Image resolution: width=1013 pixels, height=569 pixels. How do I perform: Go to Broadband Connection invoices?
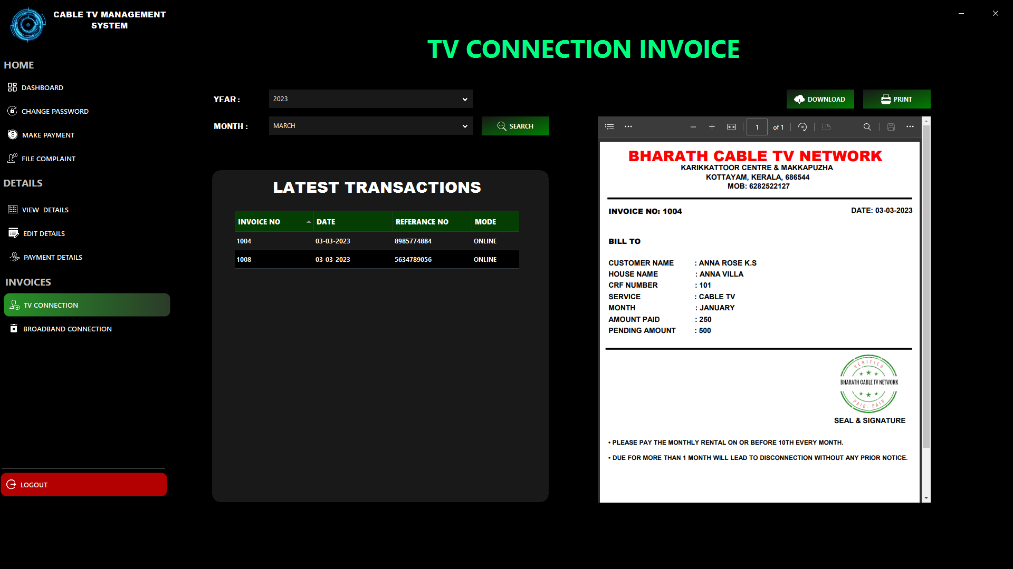67,329
